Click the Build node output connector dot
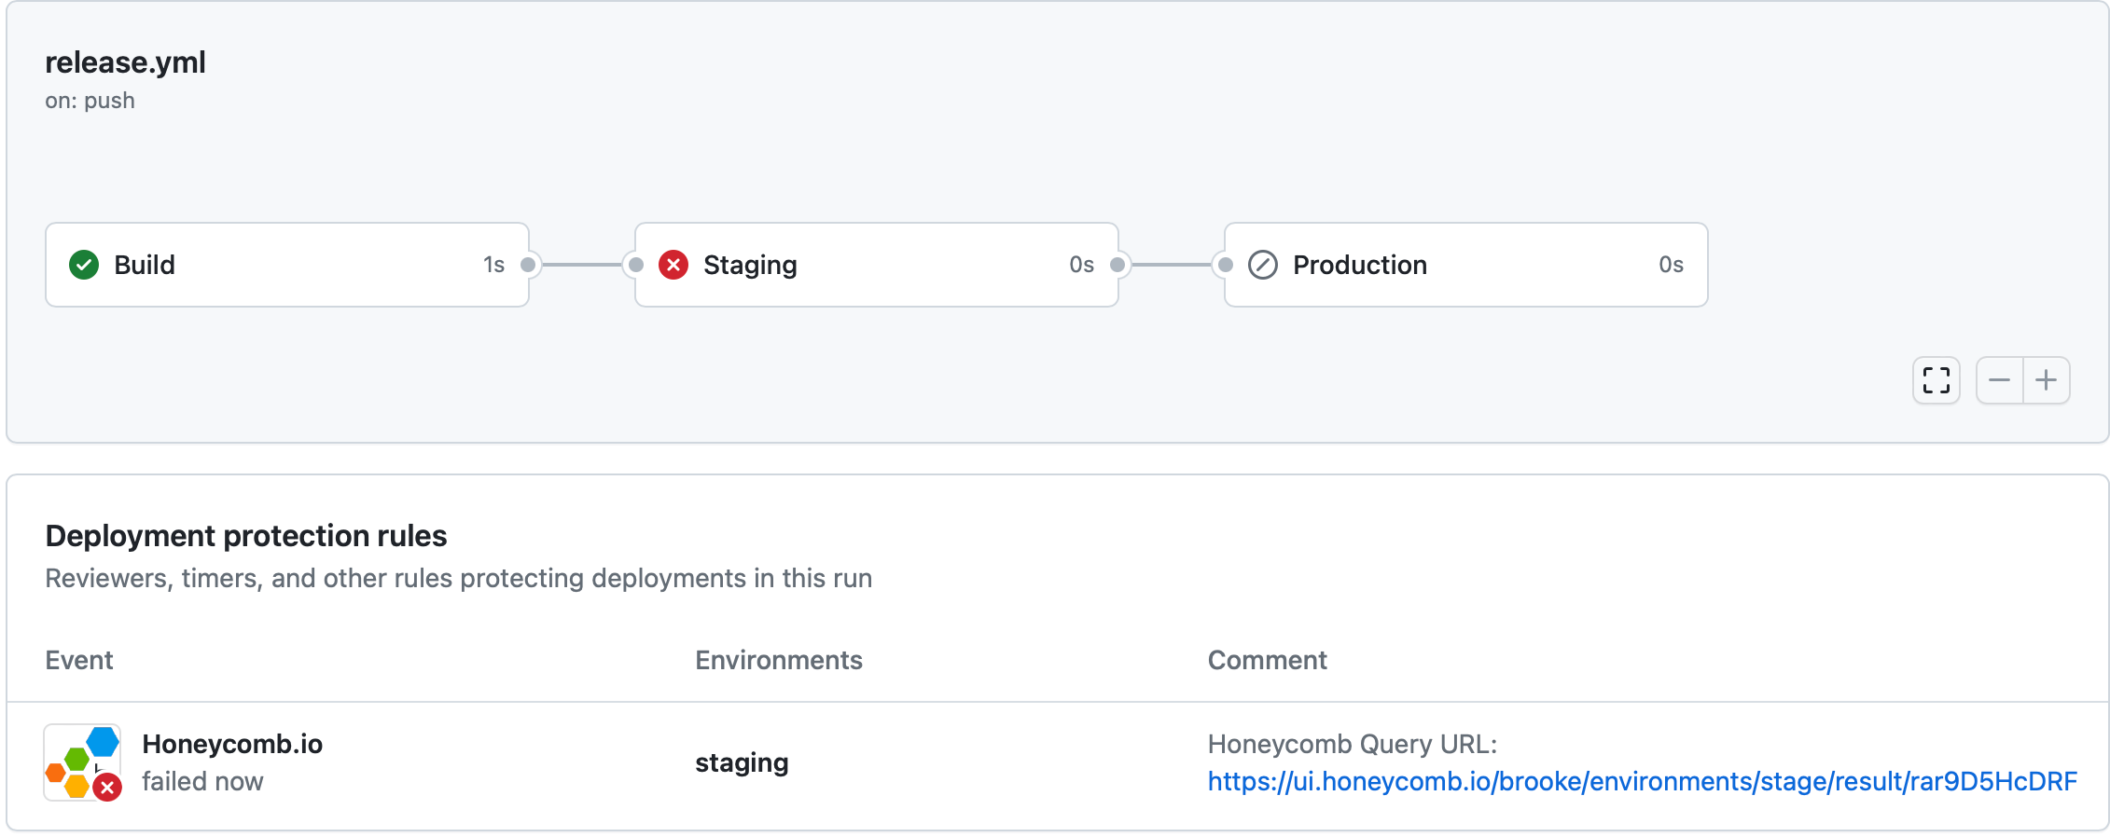The height and width of the screenshot is (837, 2110). point(528,265)
